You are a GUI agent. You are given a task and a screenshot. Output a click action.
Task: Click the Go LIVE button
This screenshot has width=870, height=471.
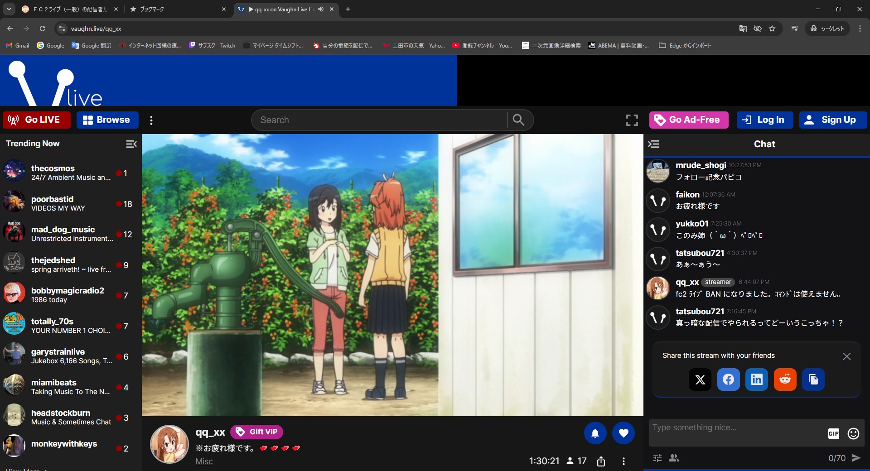[x=36, y=120]
